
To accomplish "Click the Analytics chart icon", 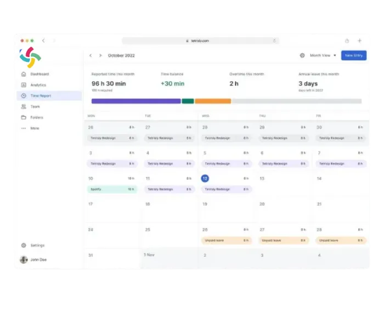I will 24,85.
